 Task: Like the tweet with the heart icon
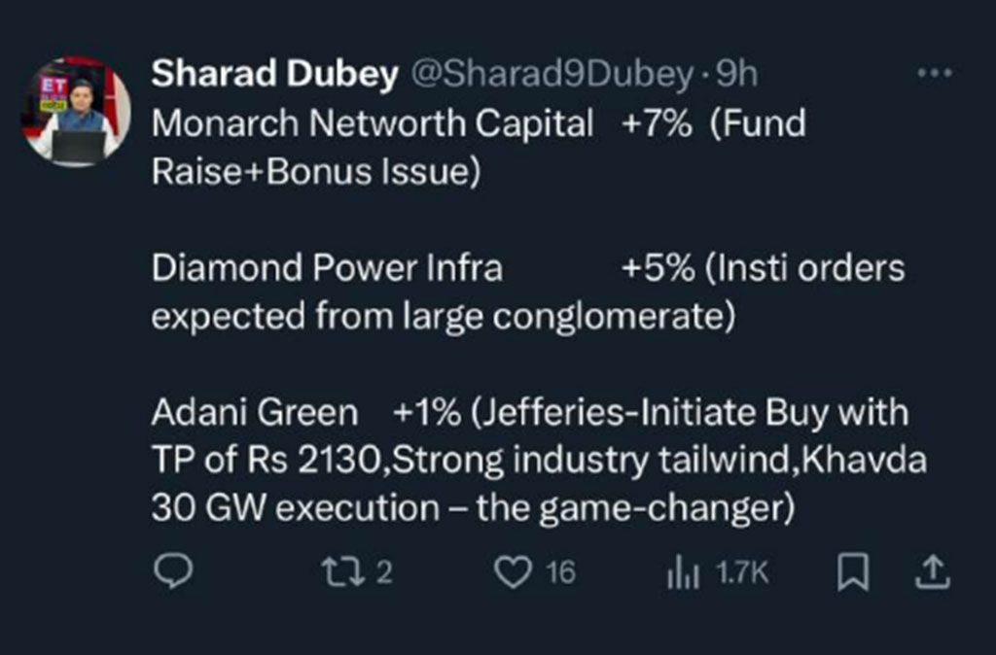click(x=511, y=572)
